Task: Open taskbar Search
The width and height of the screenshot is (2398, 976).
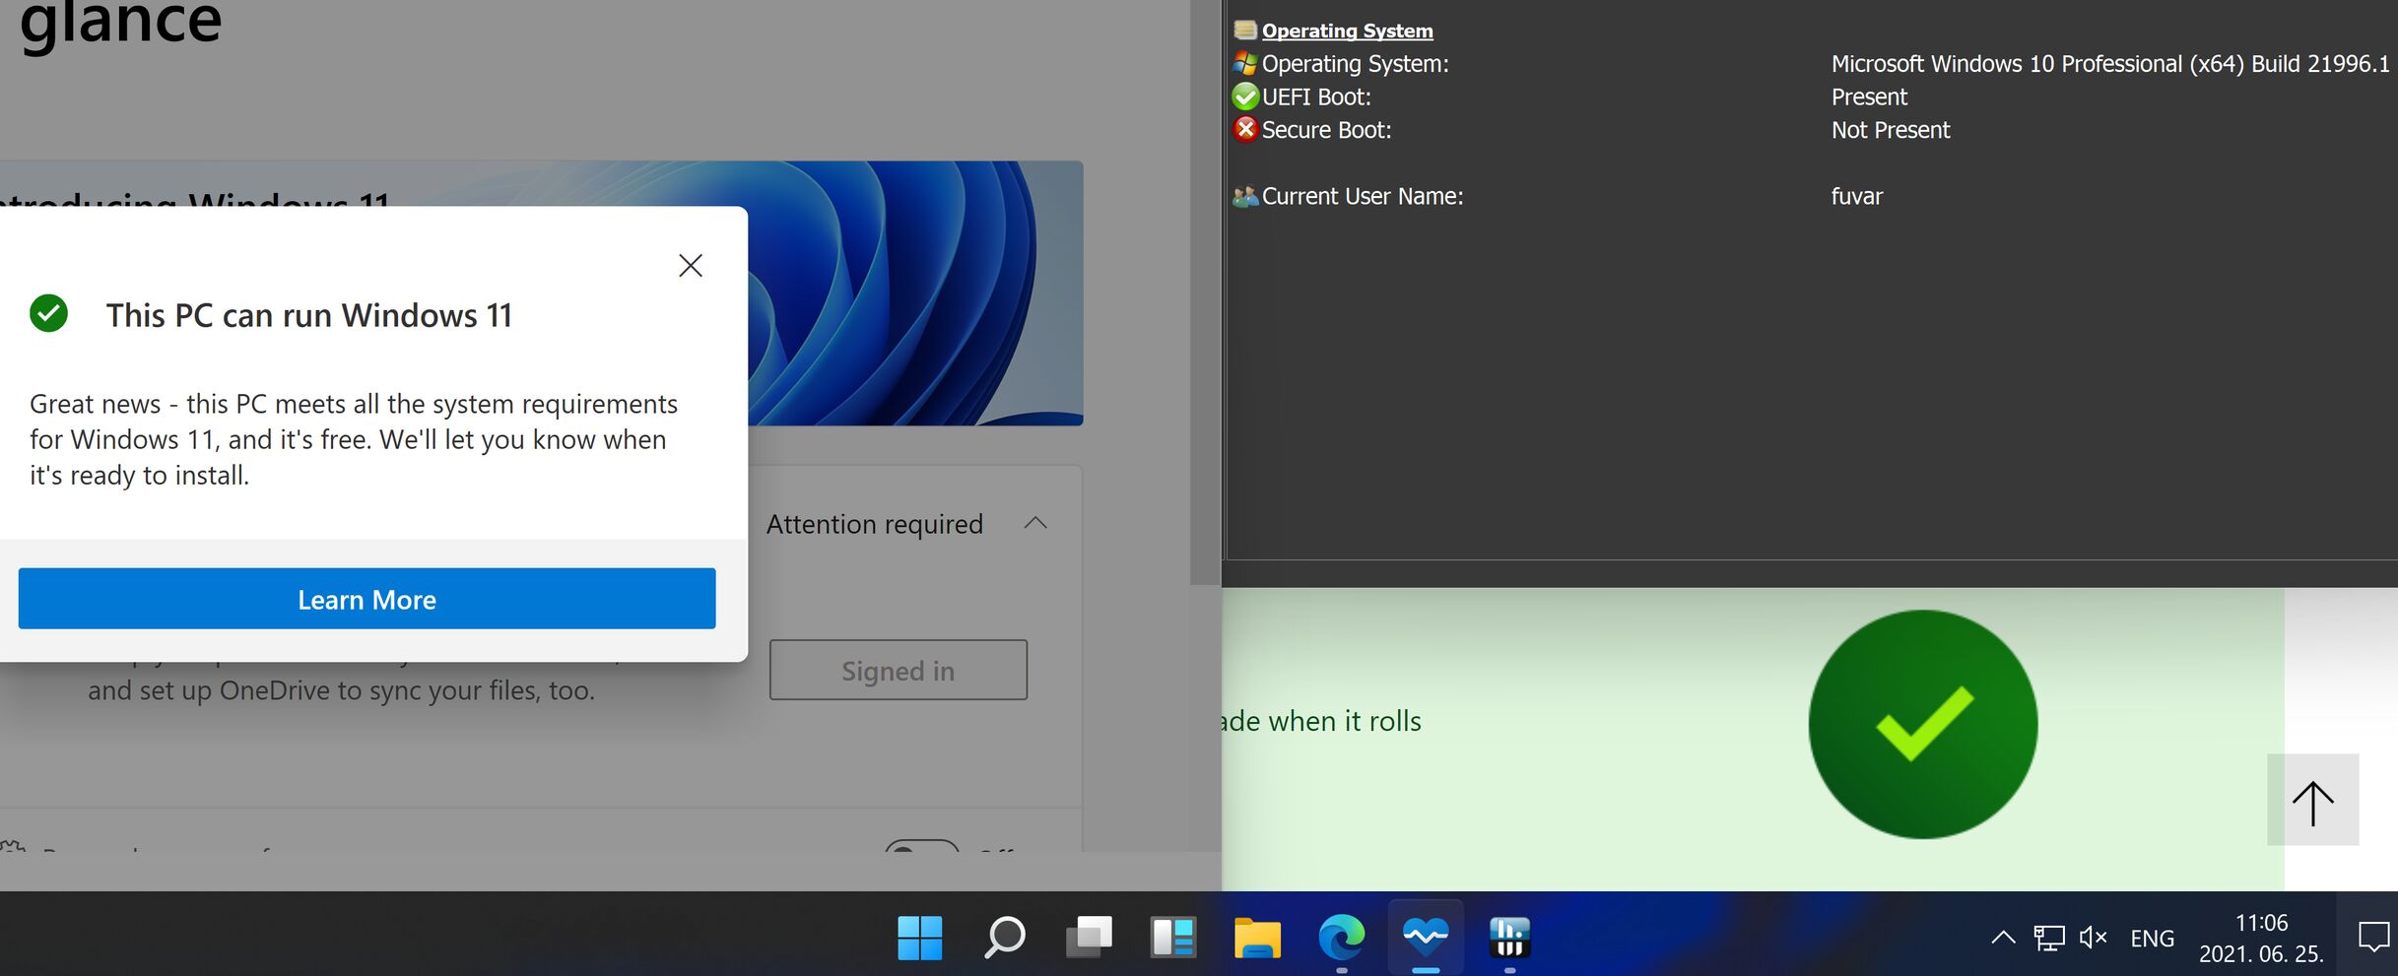Action: pos(1004,937)
